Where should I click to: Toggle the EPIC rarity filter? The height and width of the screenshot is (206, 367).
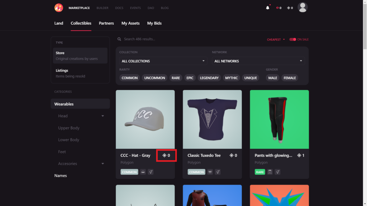190,78
